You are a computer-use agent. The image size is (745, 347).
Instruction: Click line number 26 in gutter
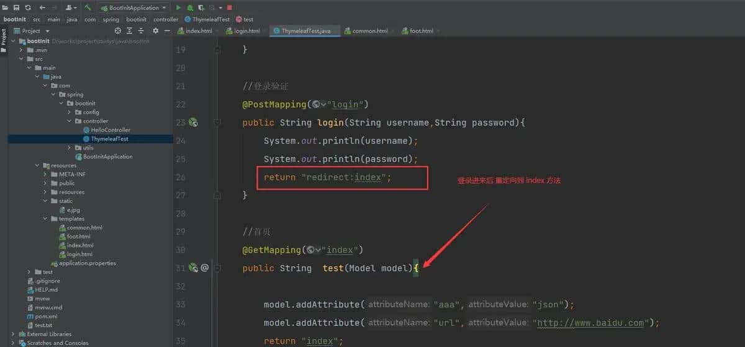(181, 177)
